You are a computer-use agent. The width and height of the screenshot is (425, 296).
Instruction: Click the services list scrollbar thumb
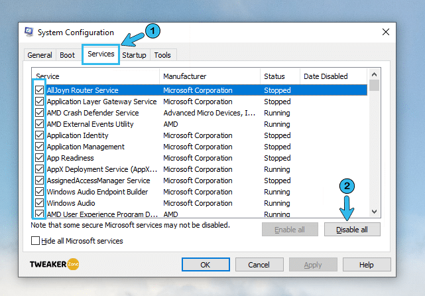coord(375,85)
